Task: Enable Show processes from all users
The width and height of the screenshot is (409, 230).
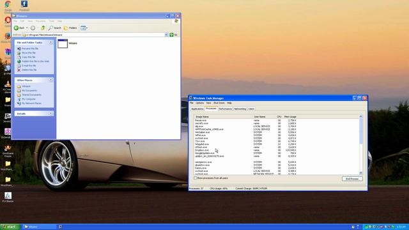Action: tap(195, 178)
